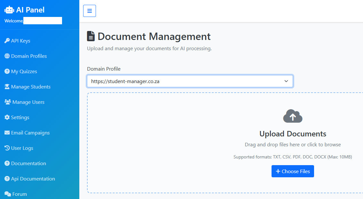Click the AI Panel title link

point(30,10)
